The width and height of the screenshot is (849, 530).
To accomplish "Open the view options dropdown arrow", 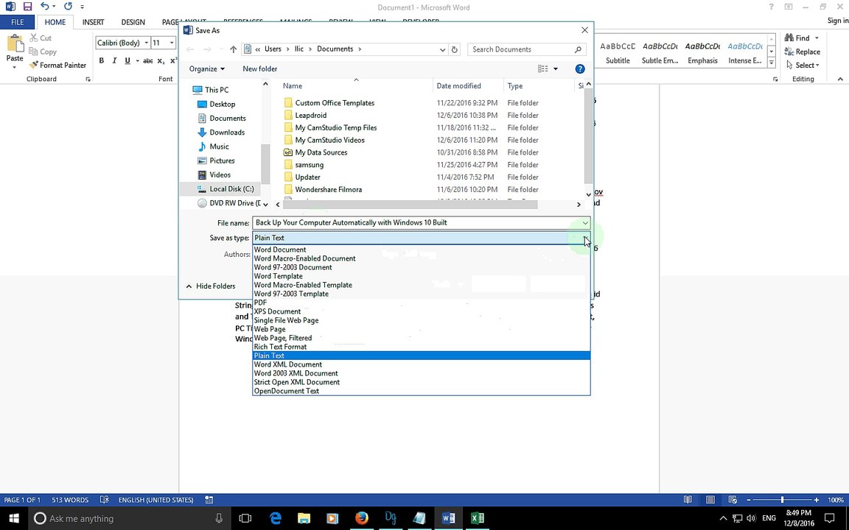I will coord(556,68).
